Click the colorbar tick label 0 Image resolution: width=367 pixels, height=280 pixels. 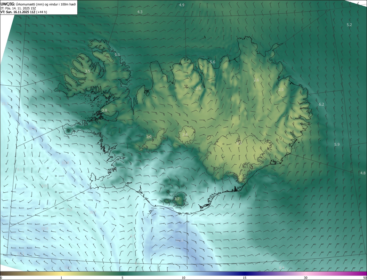coord(1,278)
